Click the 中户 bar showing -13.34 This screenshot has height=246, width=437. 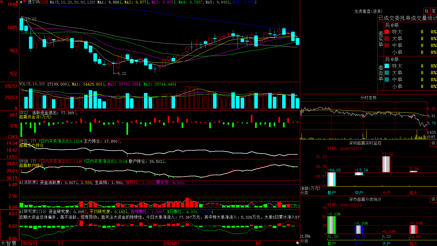(359, 174)
